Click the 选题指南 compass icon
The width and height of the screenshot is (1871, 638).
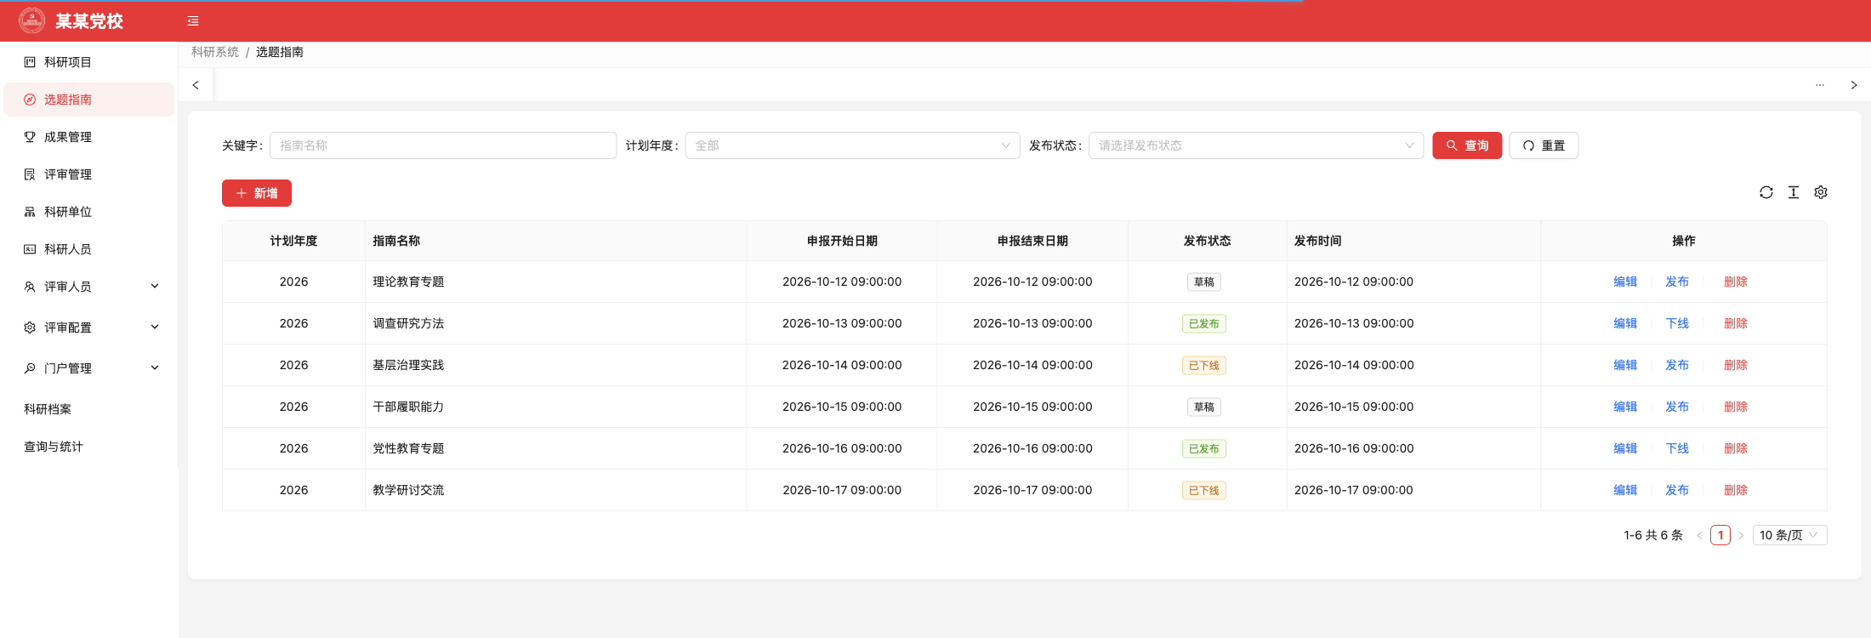pos(30,100)
